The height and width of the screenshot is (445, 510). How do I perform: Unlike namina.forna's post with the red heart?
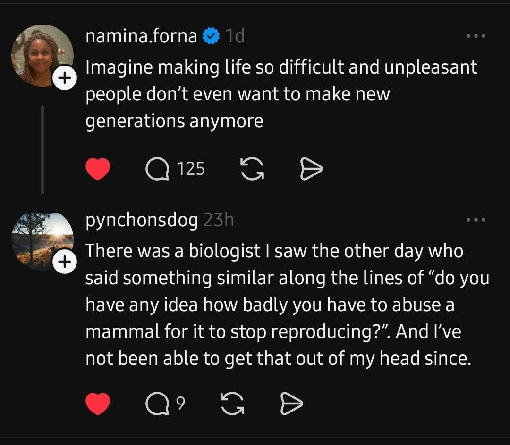[x=98, y=169]
